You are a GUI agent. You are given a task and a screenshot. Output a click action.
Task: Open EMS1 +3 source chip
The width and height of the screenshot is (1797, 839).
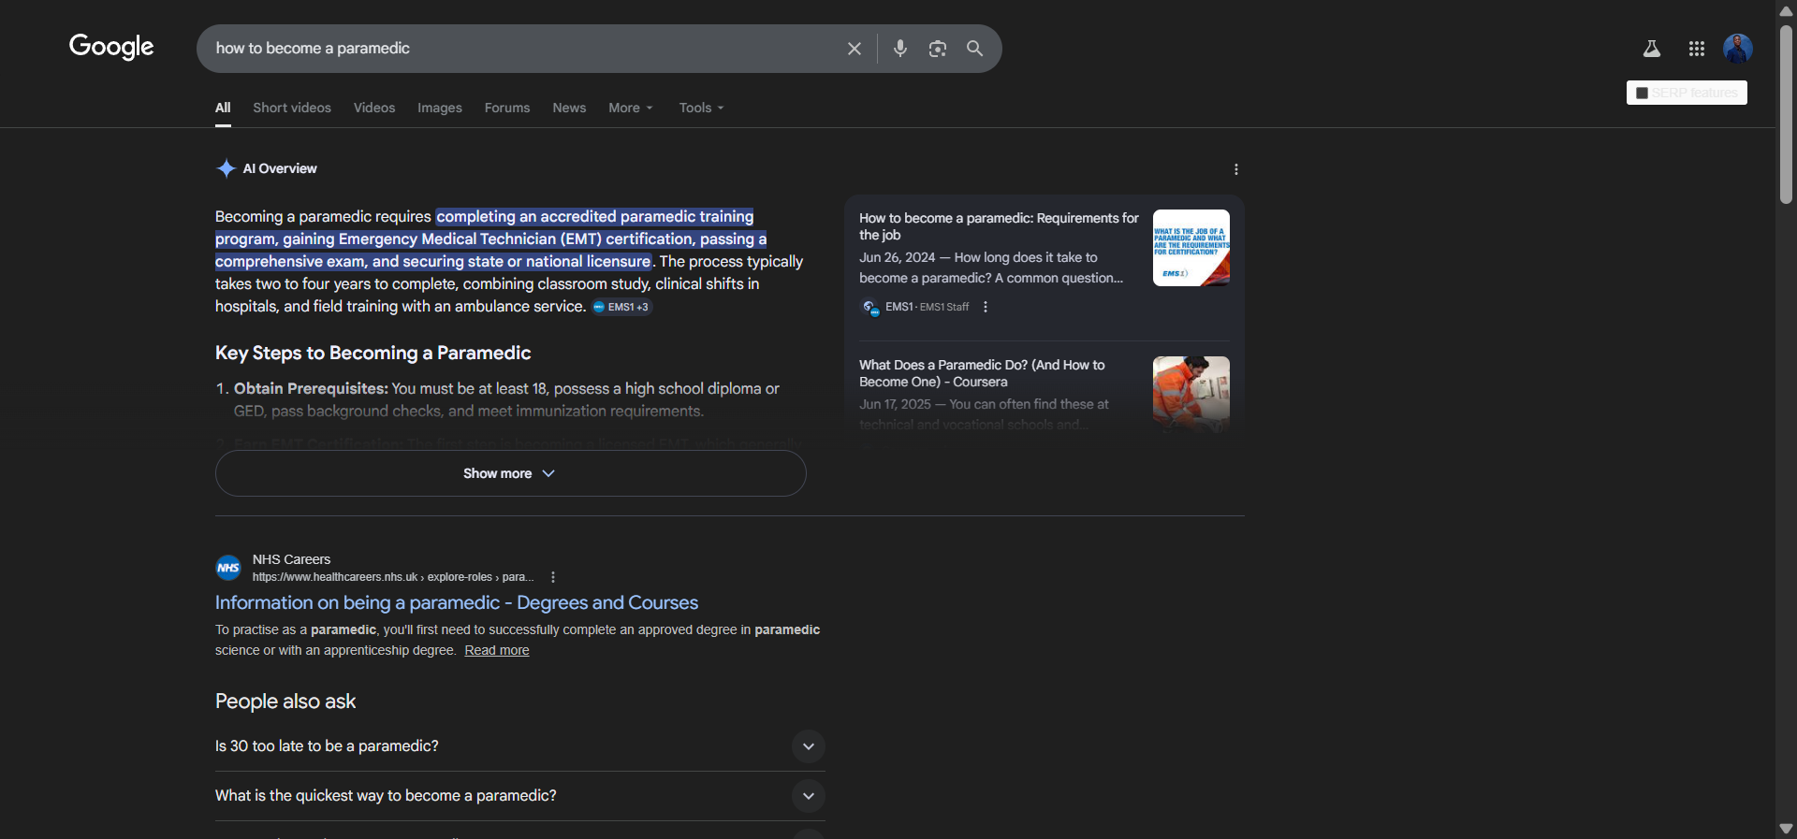coord(621,307)
